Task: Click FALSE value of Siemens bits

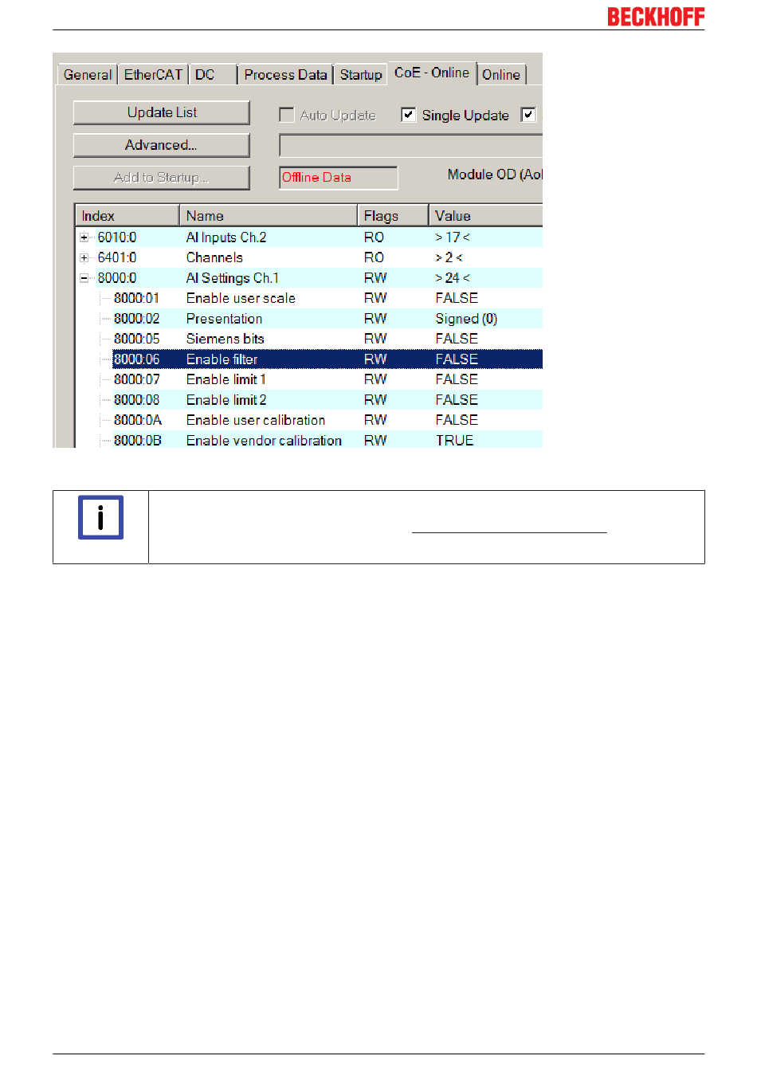Action: click(457, 339)
